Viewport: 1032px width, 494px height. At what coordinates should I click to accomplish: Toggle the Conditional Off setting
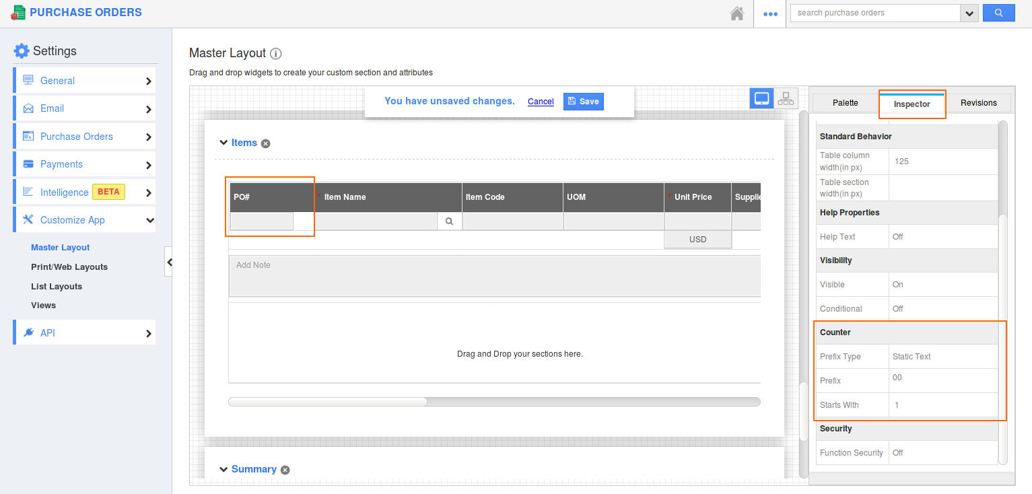898,309
